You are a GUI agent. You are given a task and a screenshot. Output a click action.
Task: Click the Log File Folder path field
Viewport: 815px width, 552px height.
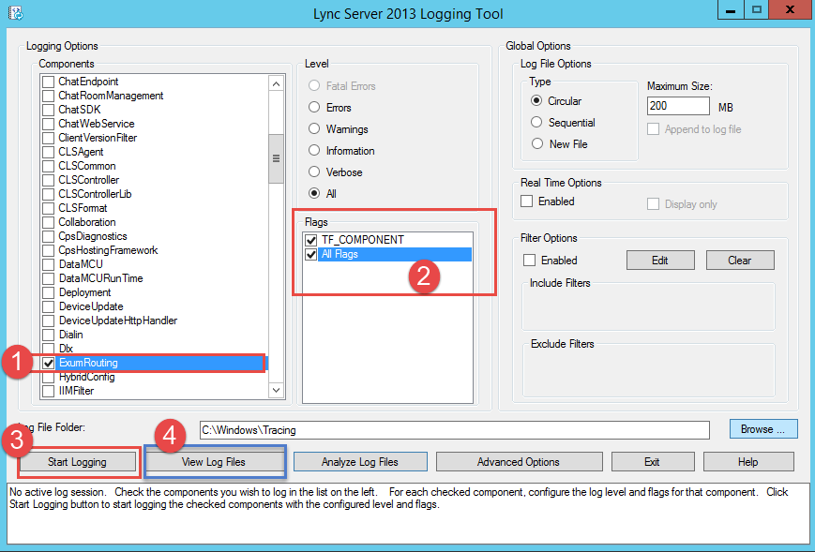(x=455, y=430)
